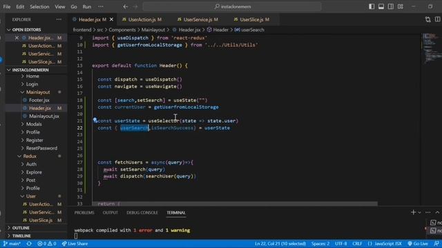Split the editor right

(437, 19)
